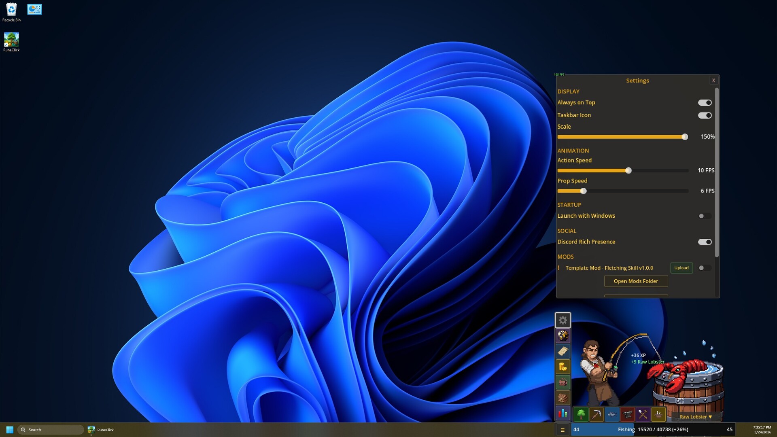Click the Windows taskbar Search box
Image resolution: width=777 pixels, height=437 pixels.
point(51,430)
